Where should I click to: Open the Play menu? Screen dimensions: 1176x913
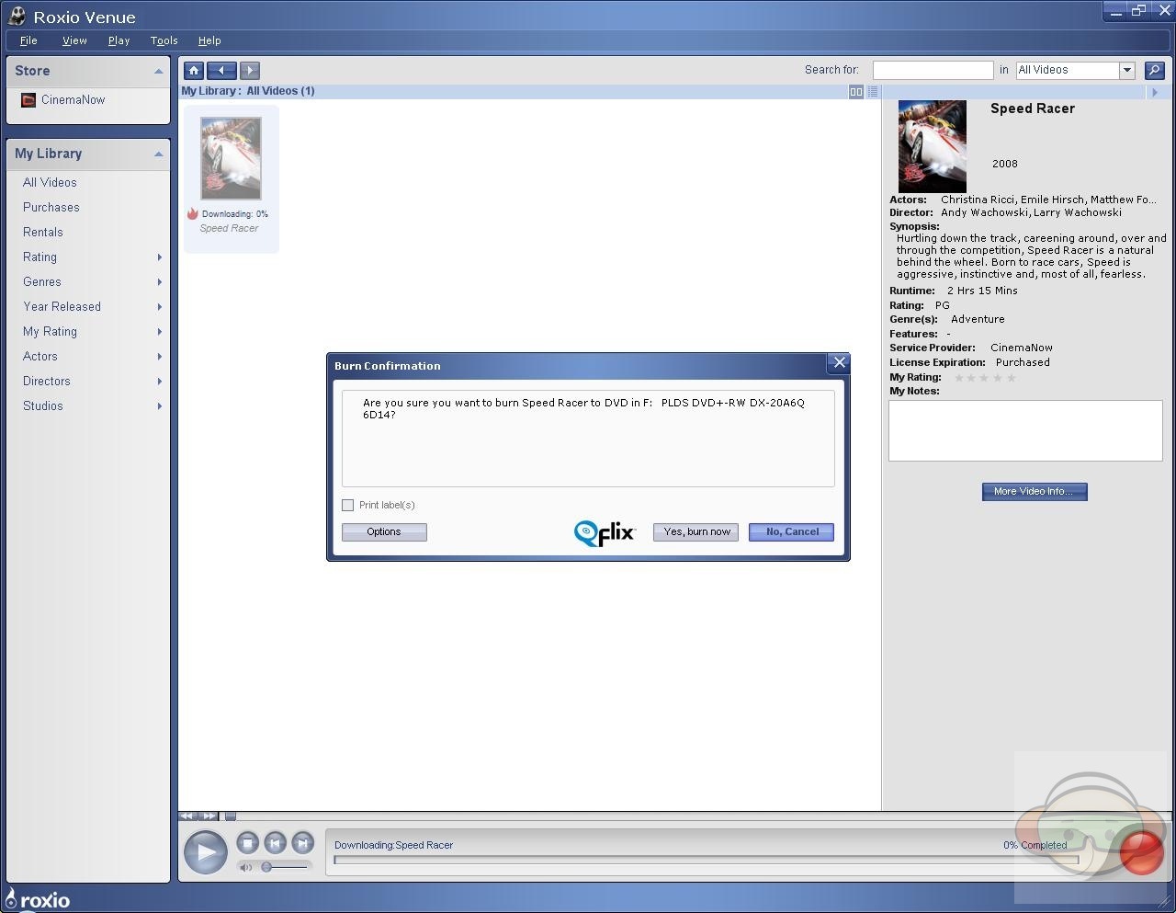coord(119,40)
